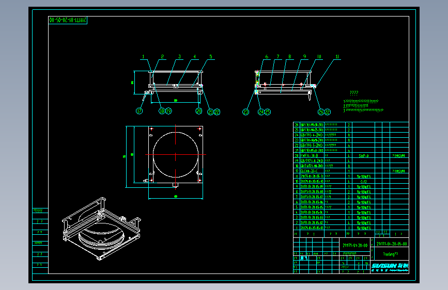Click part callout number 10 label
The width and height of the screenshot is (448, 290).
(x=319, y=57)
